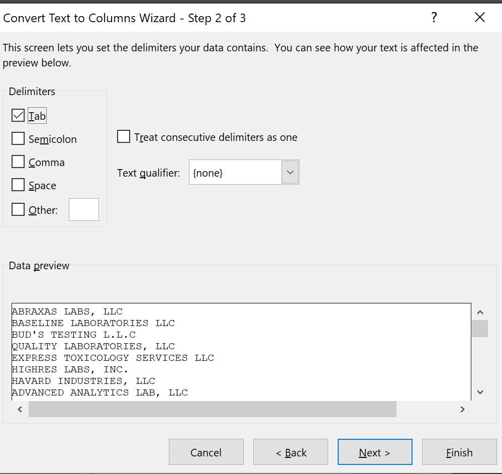
Task: Click the left scroll arrow of preview
Action: [x=19, y=409]
